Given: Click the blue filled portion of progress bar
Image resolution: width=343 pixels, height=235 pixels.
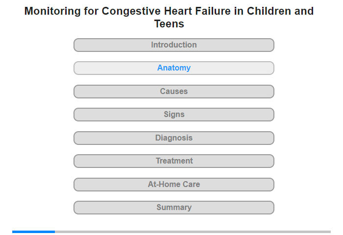Looking at the screenshot, I should click(33, 232).
